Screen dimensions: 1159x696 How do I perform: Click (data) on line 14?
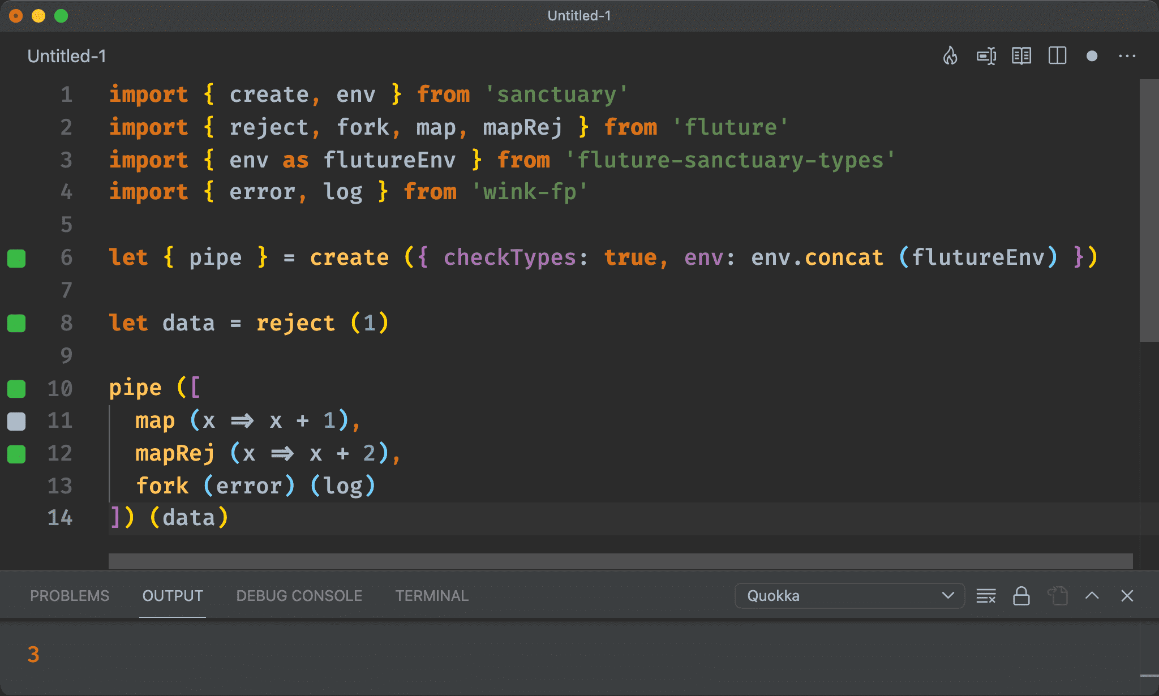point(189,518)
